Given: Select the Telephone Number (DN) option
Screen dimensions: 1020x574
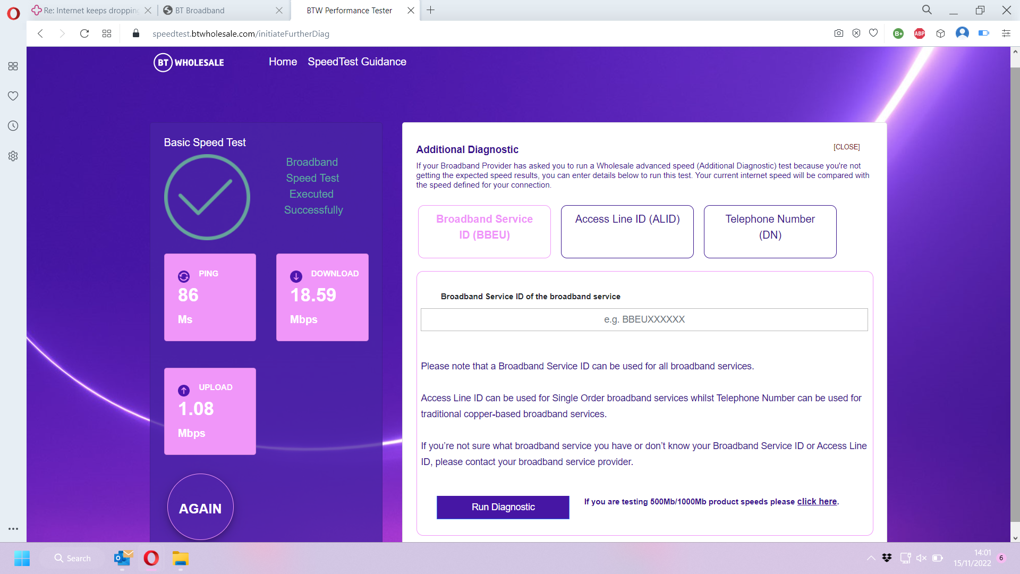Looking at the screenshot, I should (x=770, y=232).
